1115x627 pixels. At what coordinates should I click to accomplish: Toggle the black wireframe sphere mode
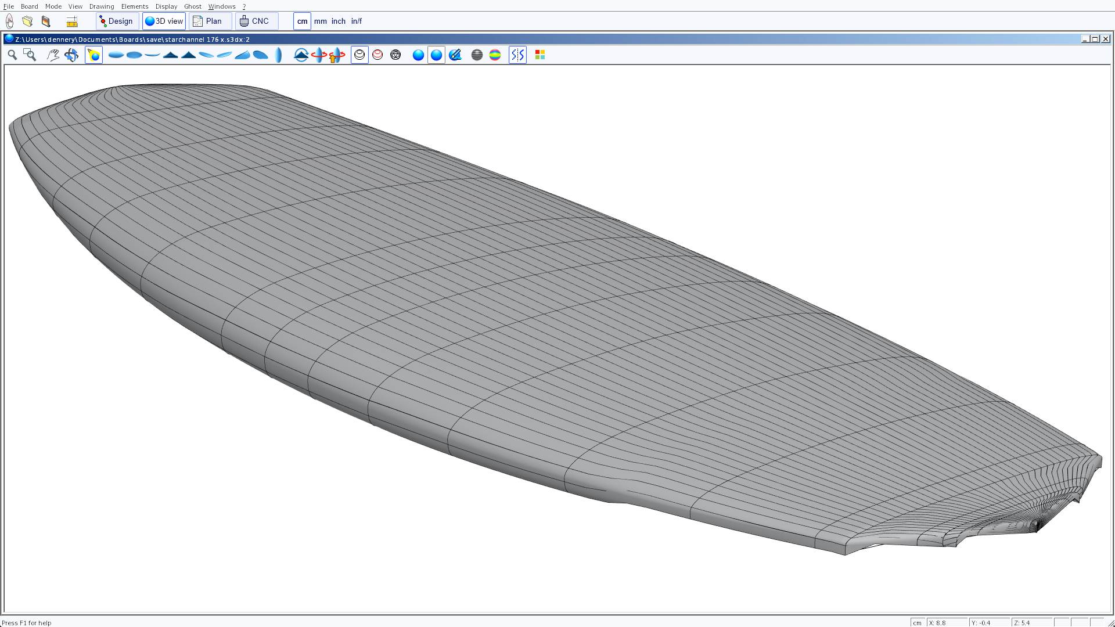click(x=359, y=55)
